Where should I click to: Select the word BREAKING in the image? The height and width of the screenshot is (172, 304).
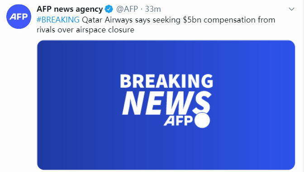pyautogui.click(x=166, y=81)
